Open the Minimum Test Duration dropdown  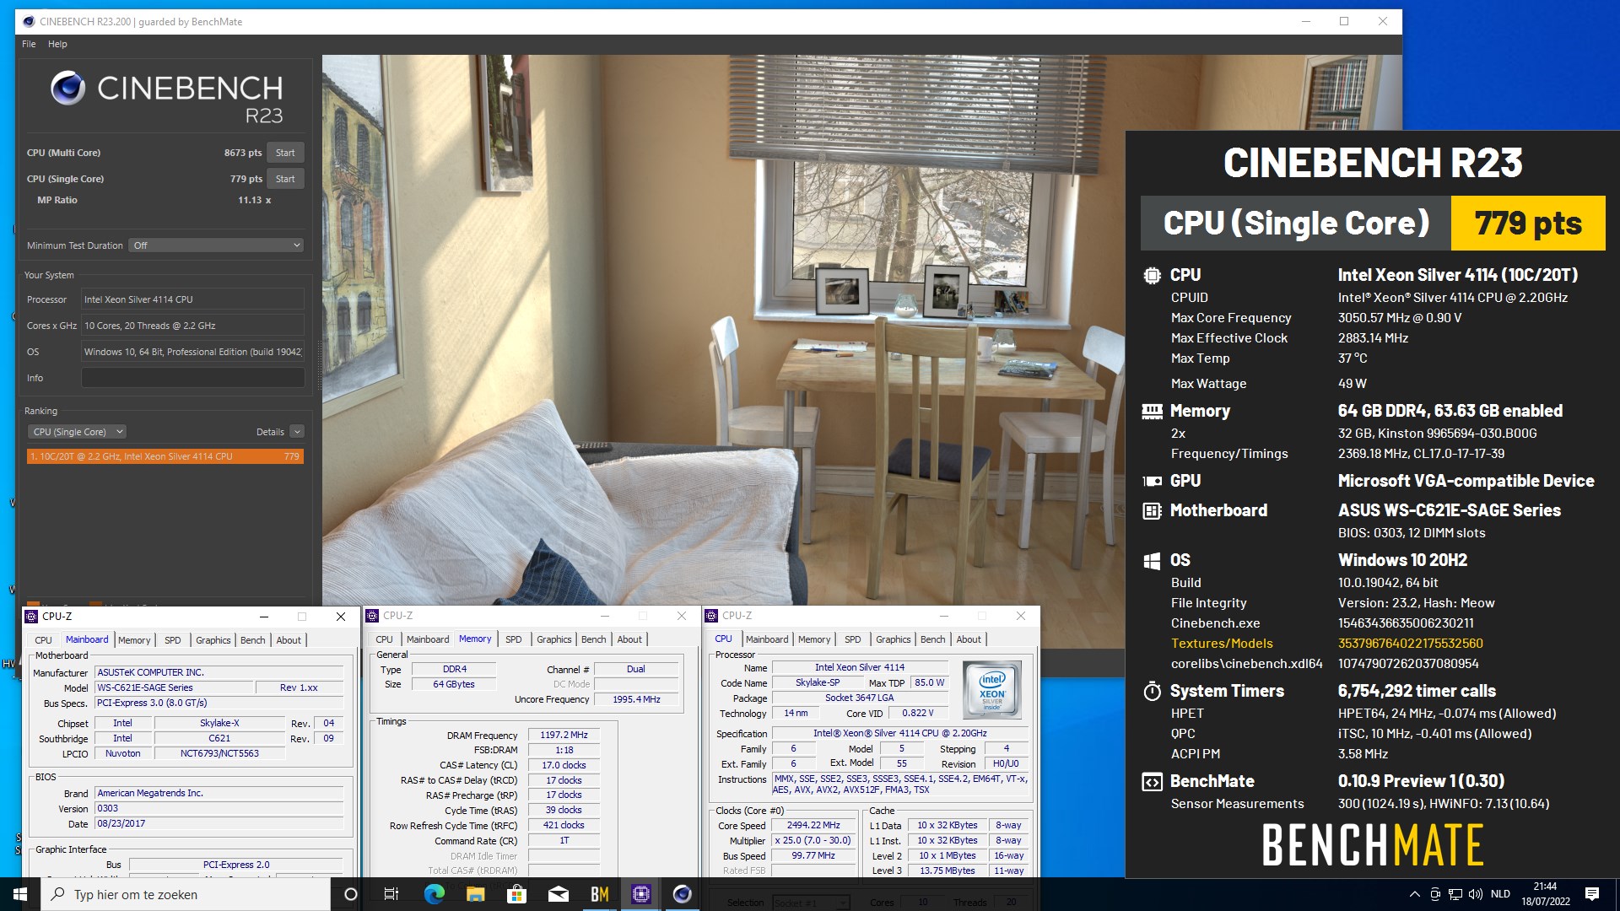point(216,245)
